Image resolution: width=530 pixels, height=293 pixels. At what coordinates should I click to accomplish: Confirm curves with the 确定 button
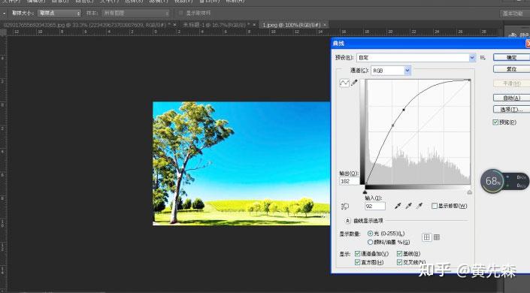511,57
